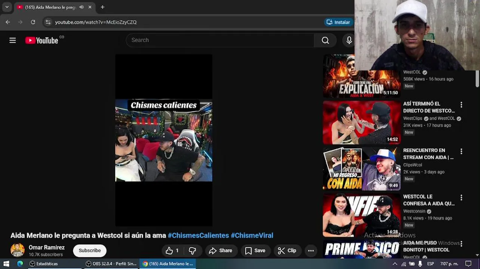480x269 pixels.
Task: Open the #ChismesCalientes hashtag
Action: [198, 235]
